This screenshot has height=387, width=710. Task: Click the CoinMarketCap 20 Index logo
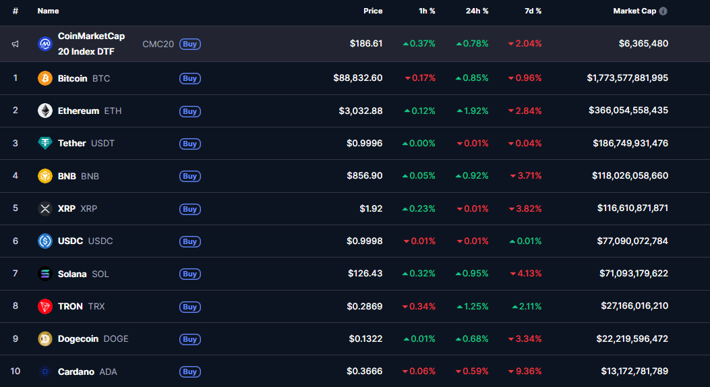click(x=45, y=44)
